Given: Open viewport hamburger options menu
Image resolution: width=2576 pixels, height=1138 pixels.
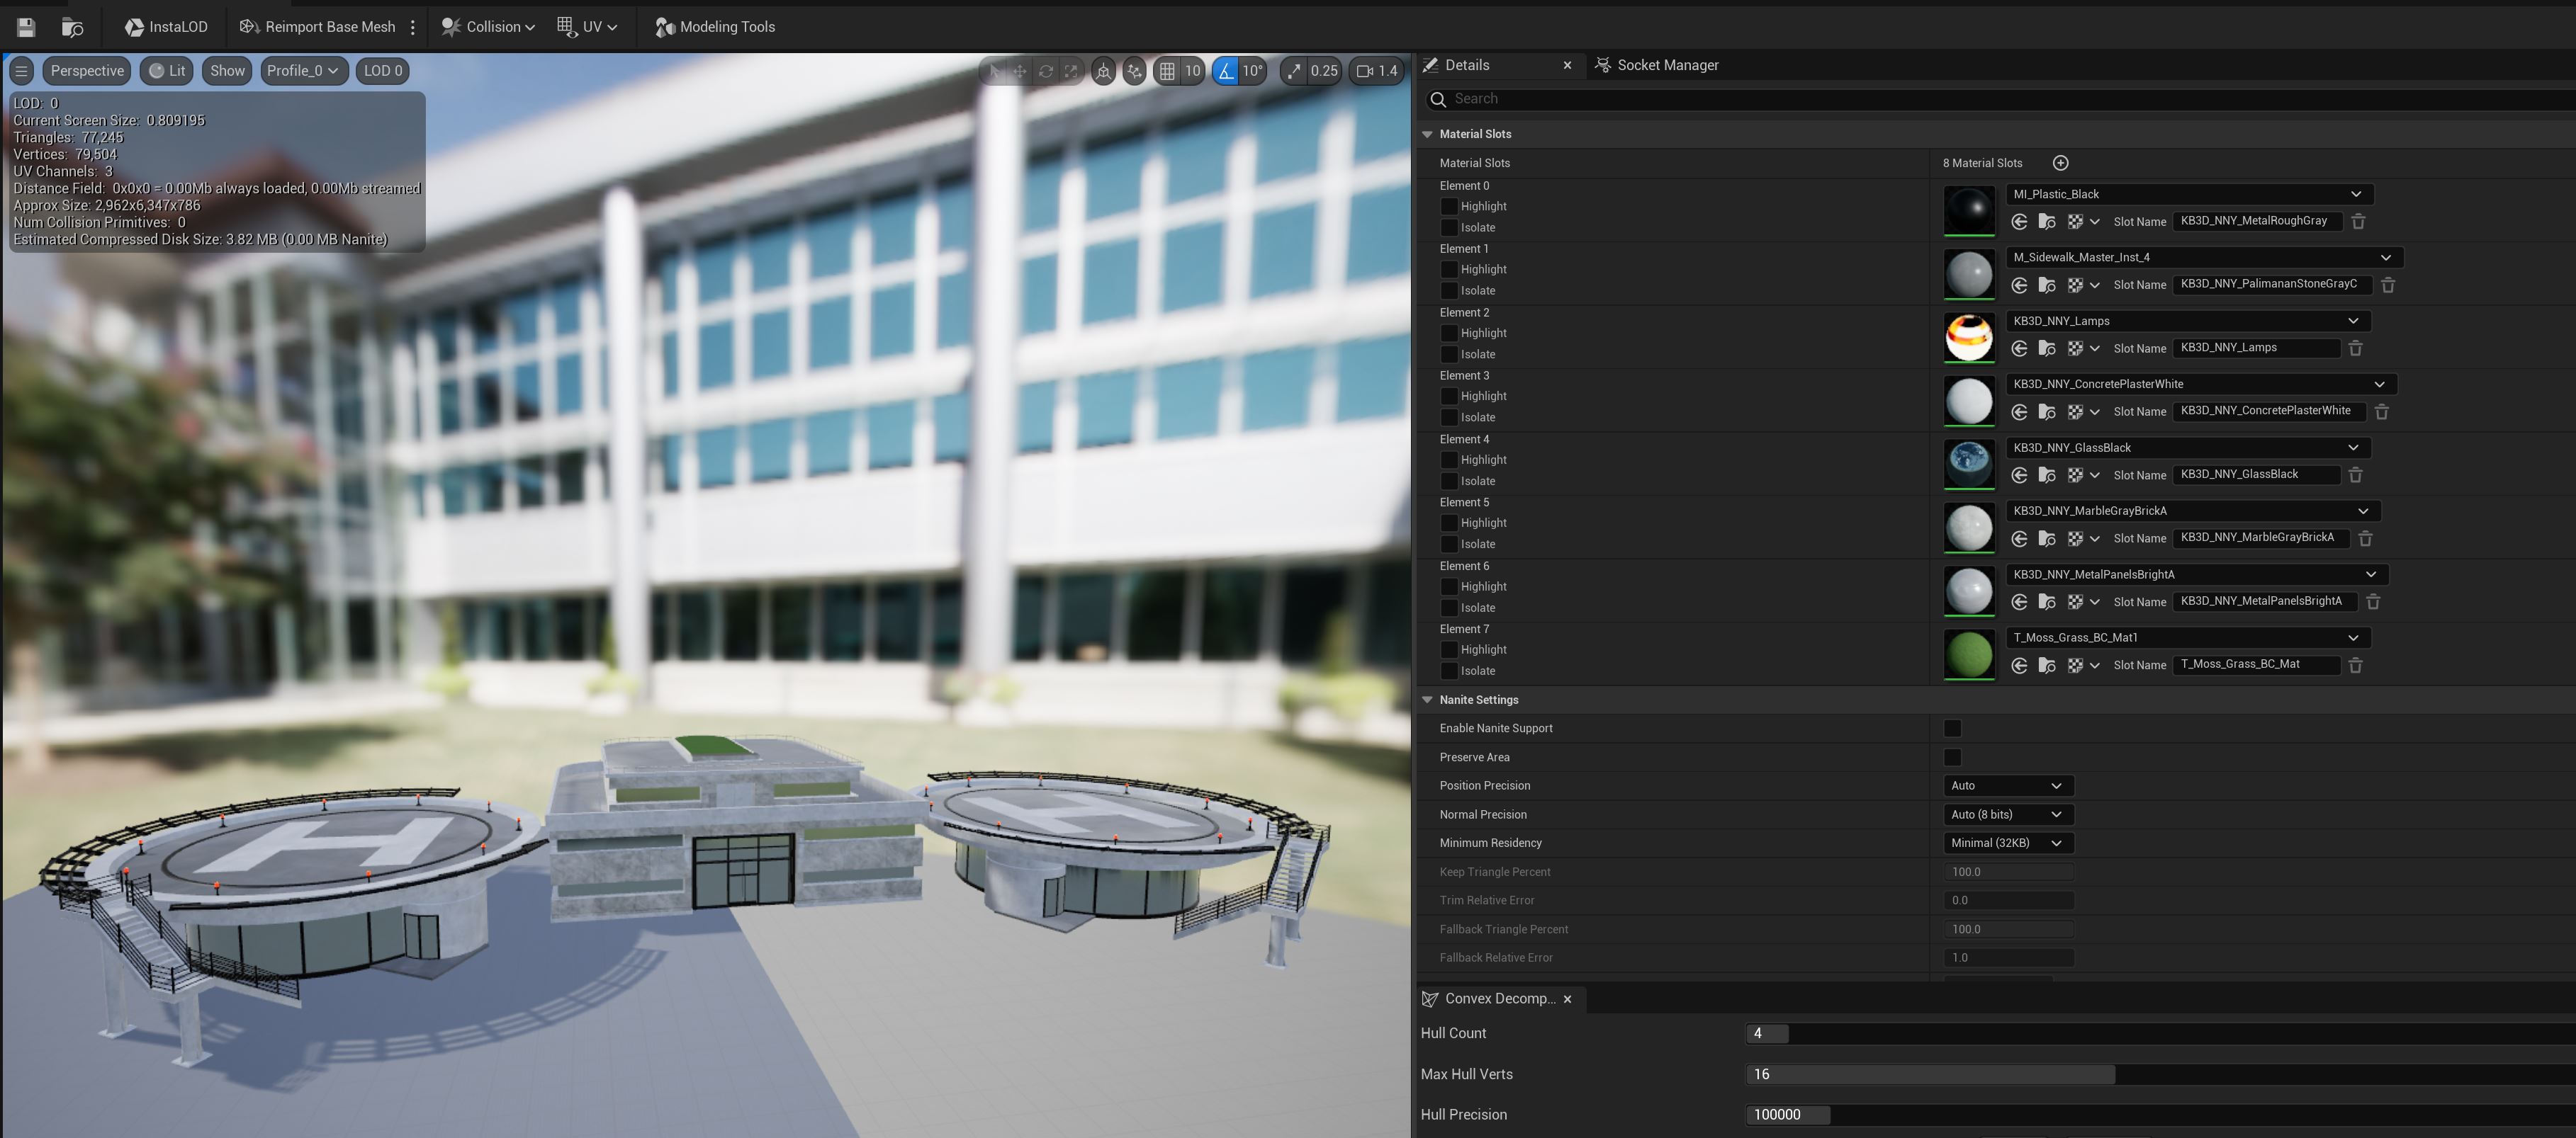Looking at the screenshot, I should click(21, 71).
